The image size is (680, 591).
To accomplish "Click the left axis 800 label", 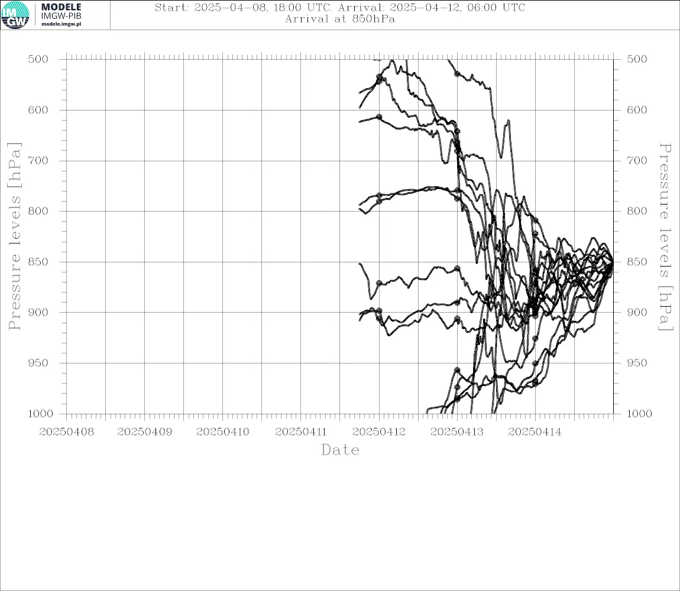I will coord(38,211).
